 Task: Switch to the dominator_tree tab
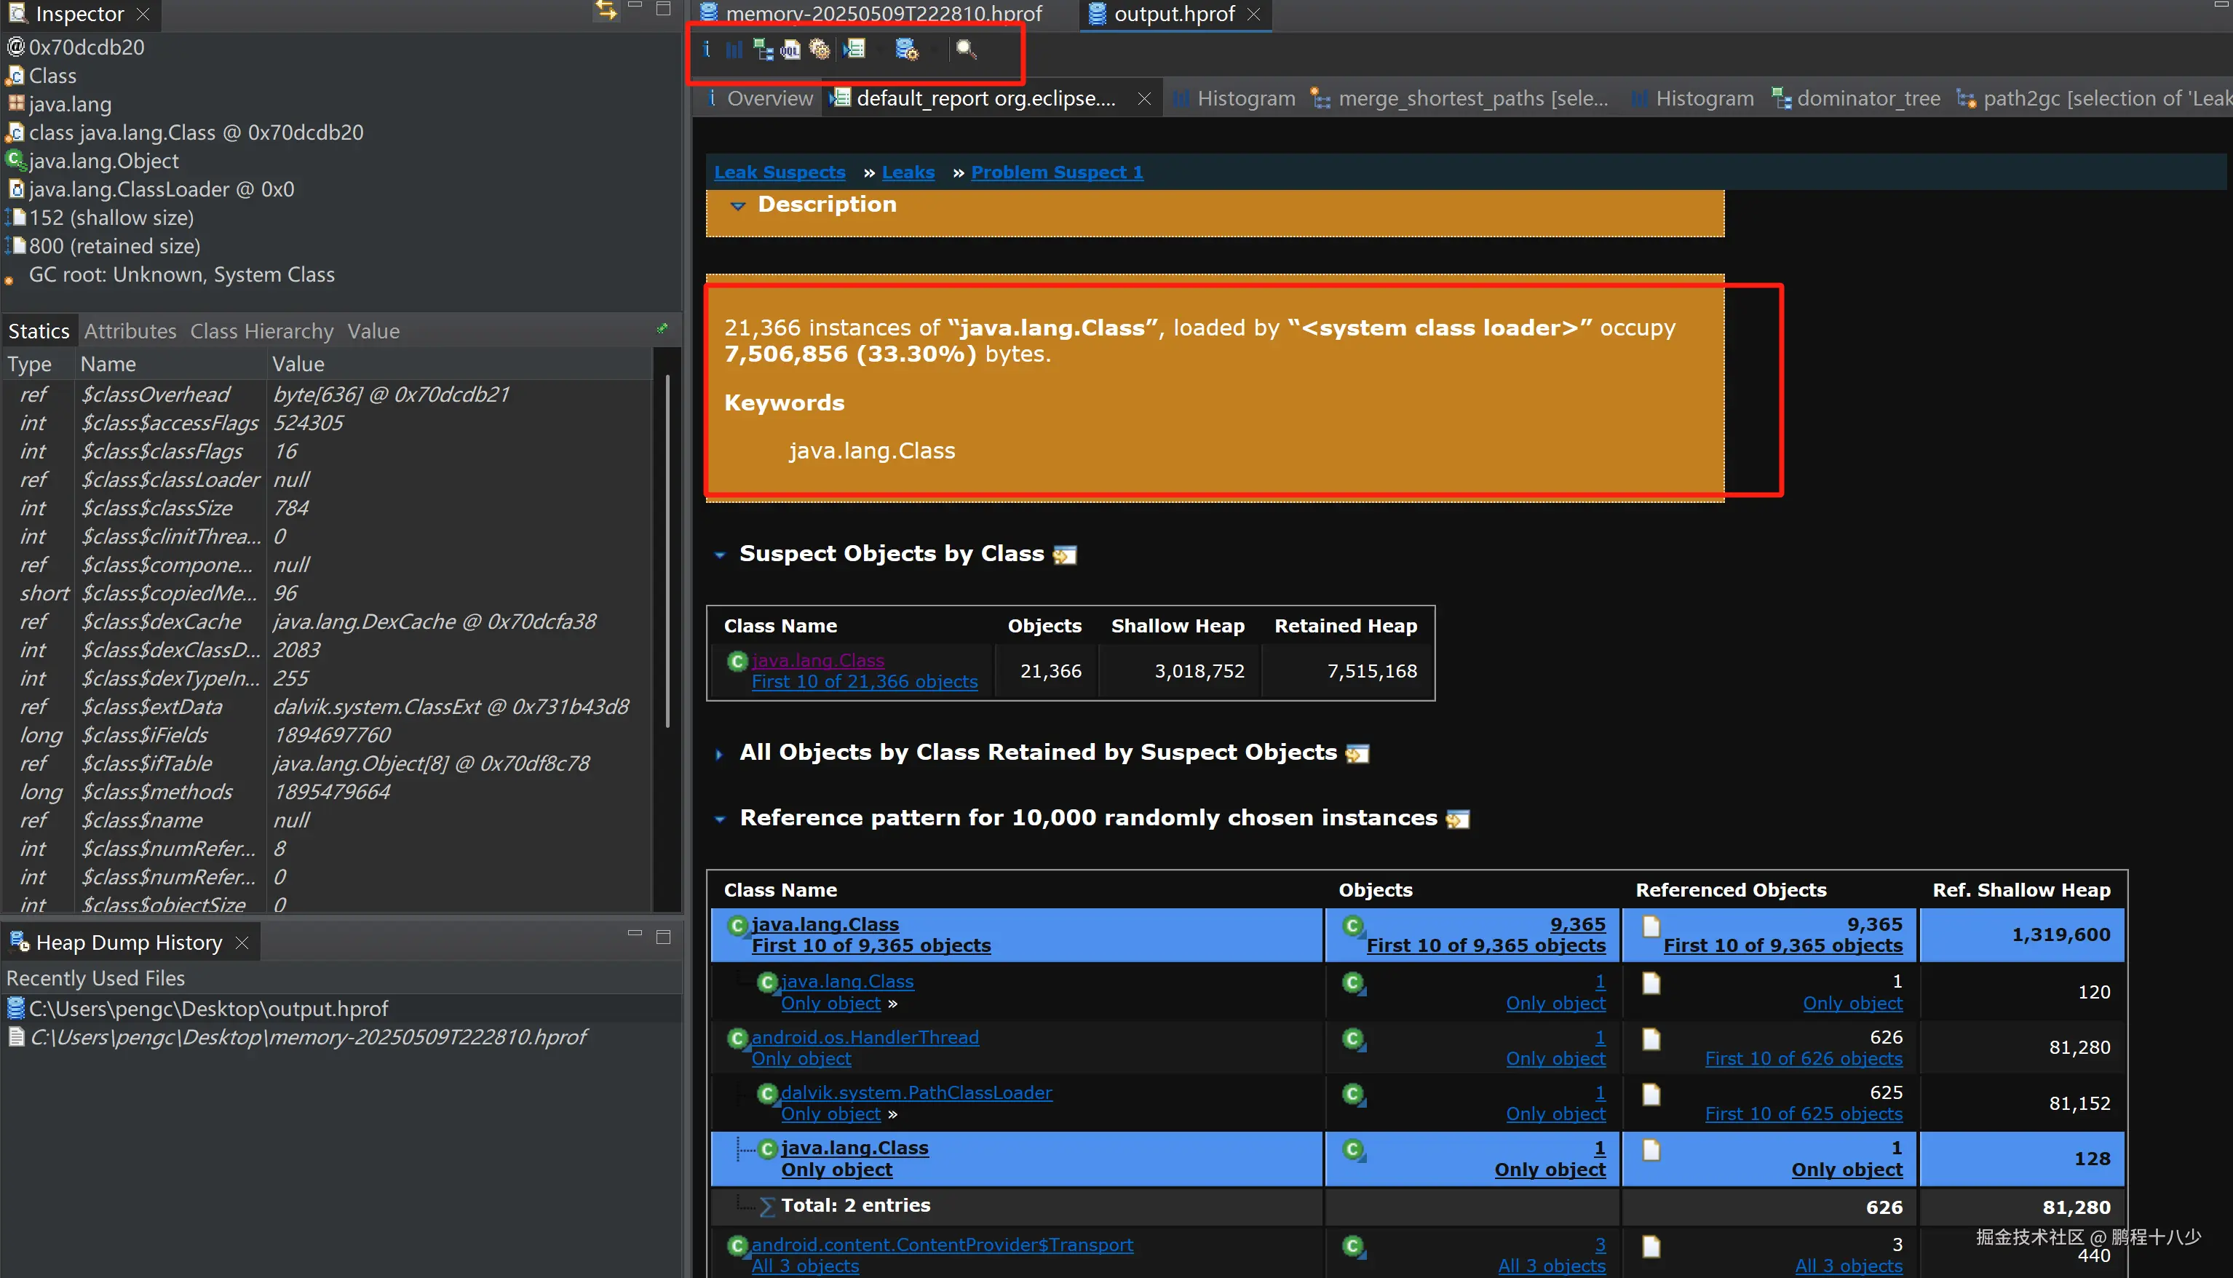click(1867, 98)
